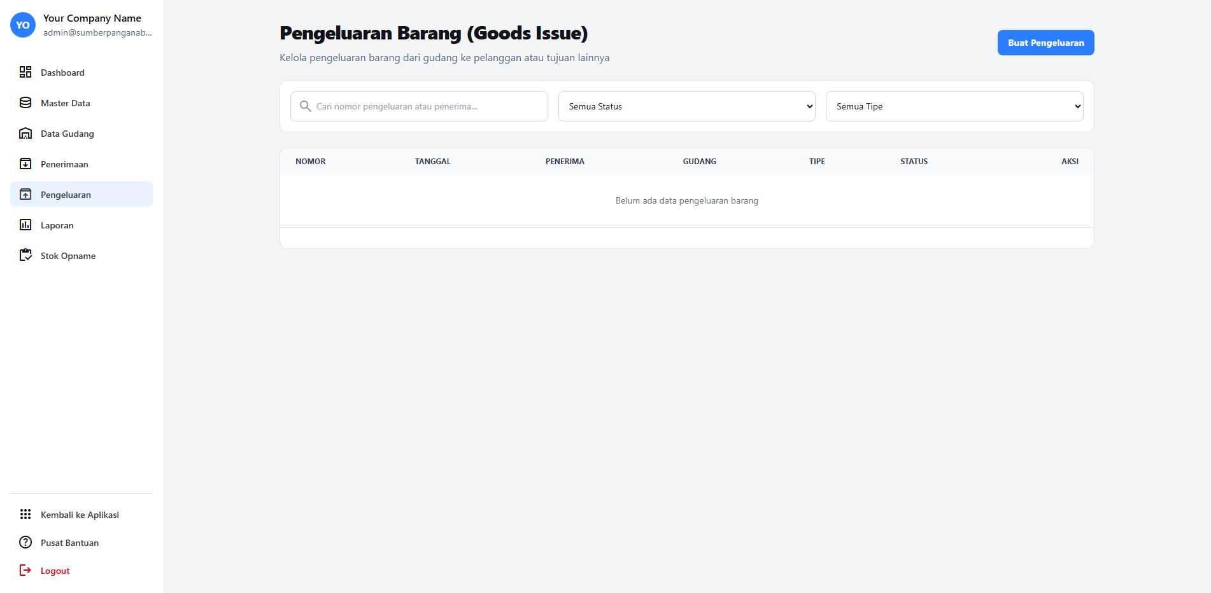Click the red Logout icon
Image resolution: width=1211 pixels, height=593 pixels.
pyautogui.click(x=25, y=571)
